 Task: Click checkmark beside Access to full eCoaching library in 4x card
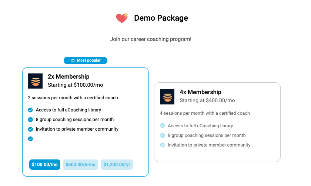[163, 126]
